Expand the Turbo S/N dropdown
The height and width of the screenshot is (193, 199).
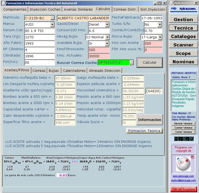[x=160, y=24]
